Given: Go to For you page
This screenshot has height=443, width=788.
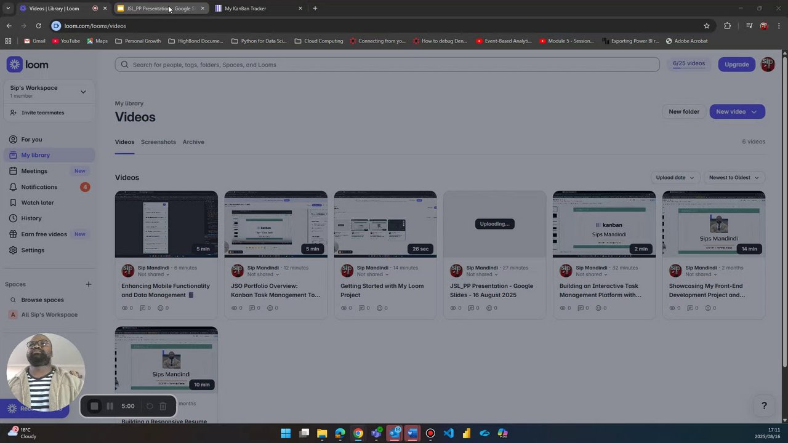Looking at the screenshot, I should click(x=49, y=140).
